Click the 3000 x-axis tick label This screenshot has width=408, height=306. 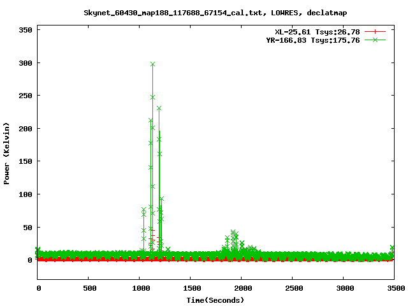click(345, 288)
